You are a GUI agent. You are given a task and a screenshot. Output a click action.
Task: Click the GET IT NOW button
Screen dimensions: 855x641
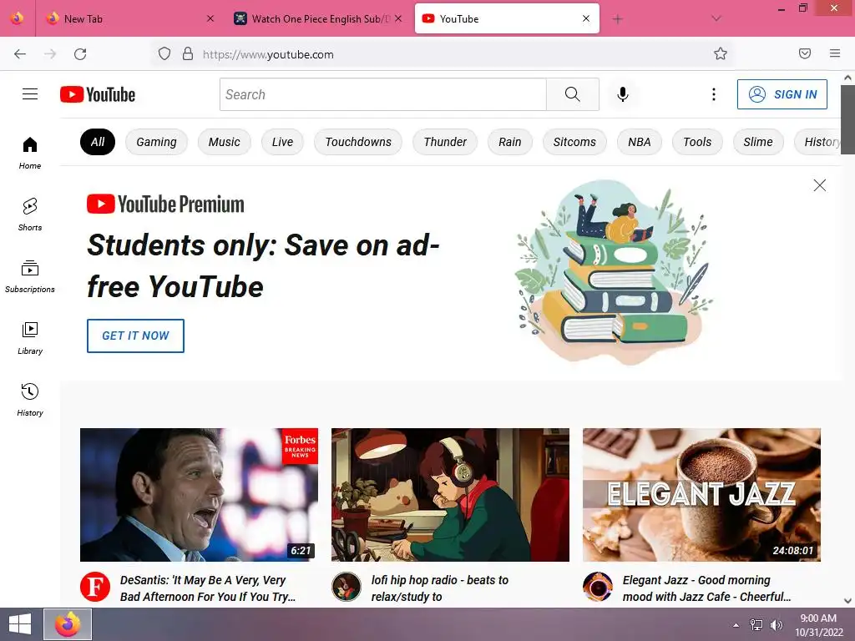135,336
